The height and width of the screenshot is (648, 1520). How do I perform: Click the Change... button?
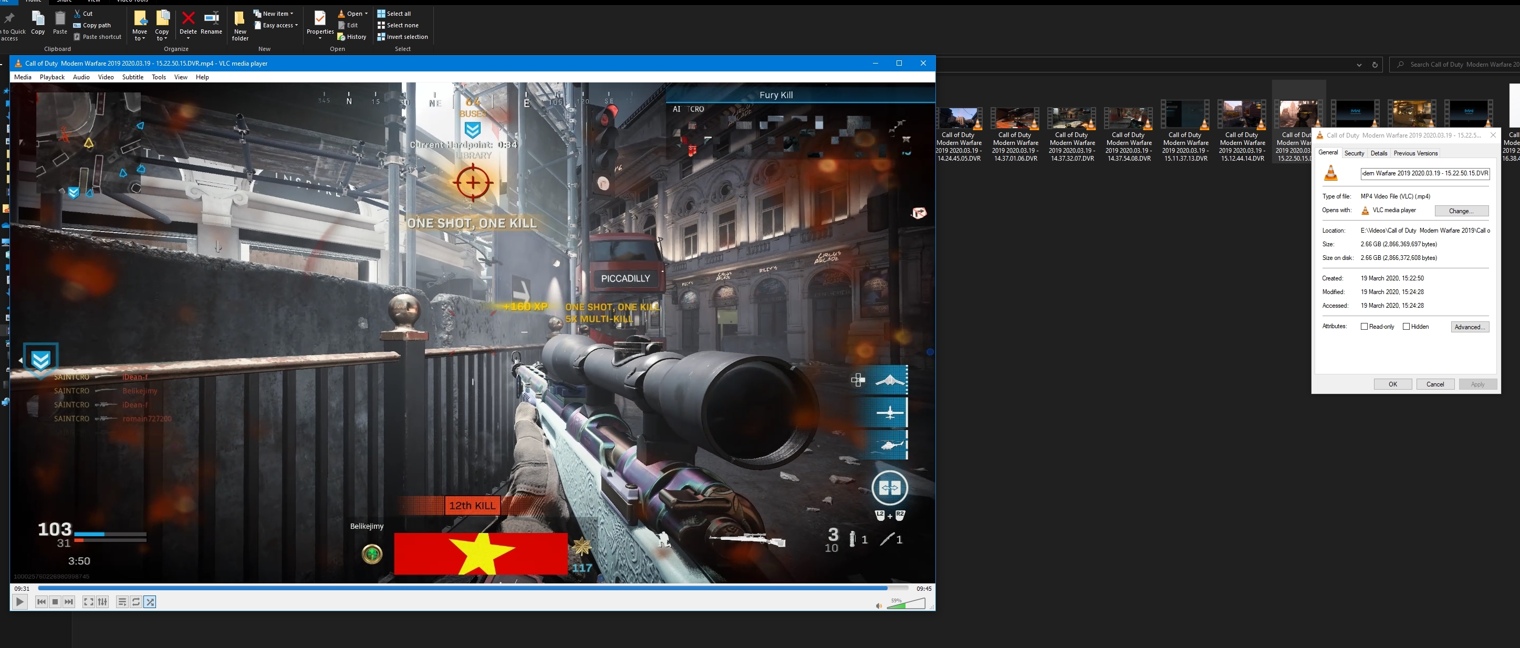(x=1461, y=211)
